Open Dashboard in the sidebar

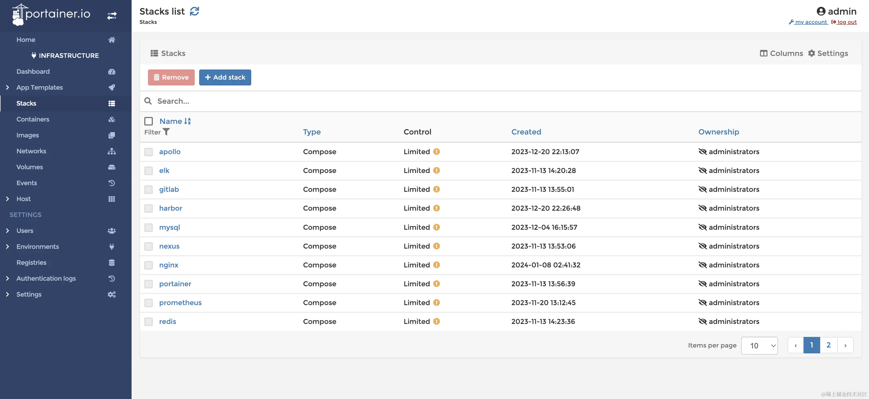(x=33, y=72)
